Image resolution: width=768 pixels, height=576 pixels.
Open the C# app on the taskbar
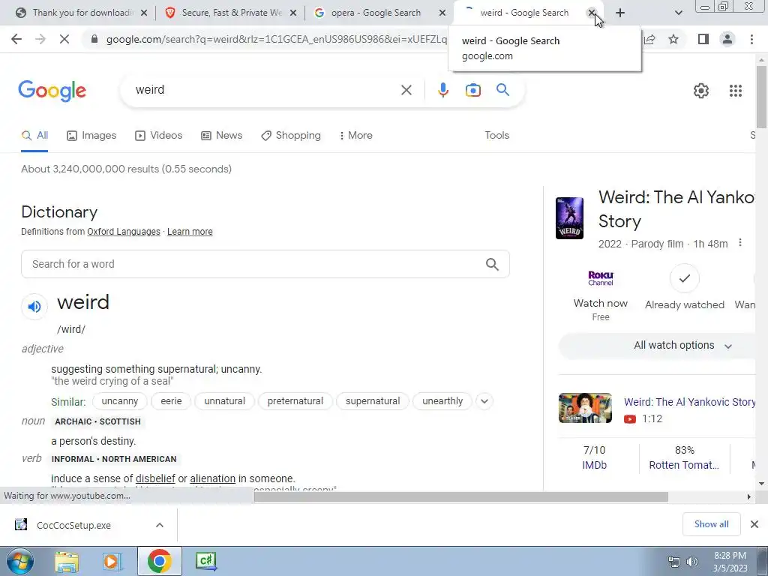[205, 561]
